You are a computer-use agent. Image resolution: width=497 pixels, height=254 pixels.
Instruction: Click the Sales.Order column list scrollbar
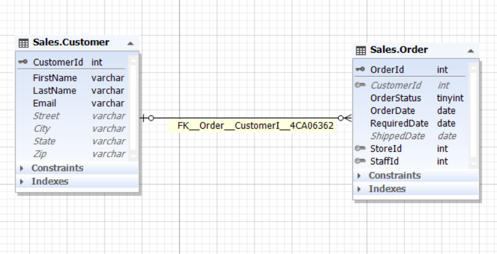click(x=474, y=115)
